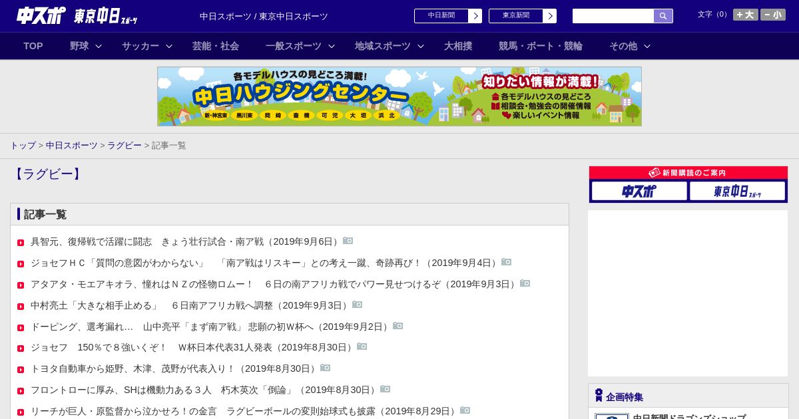The width and height of the screenshot is (799, 419).
Task: Open the 東京新聞 link button
Action: (x=523, y=16)
